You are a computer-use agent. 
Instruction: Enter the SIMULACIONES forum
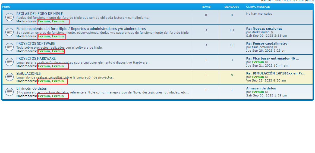point(29,73)
